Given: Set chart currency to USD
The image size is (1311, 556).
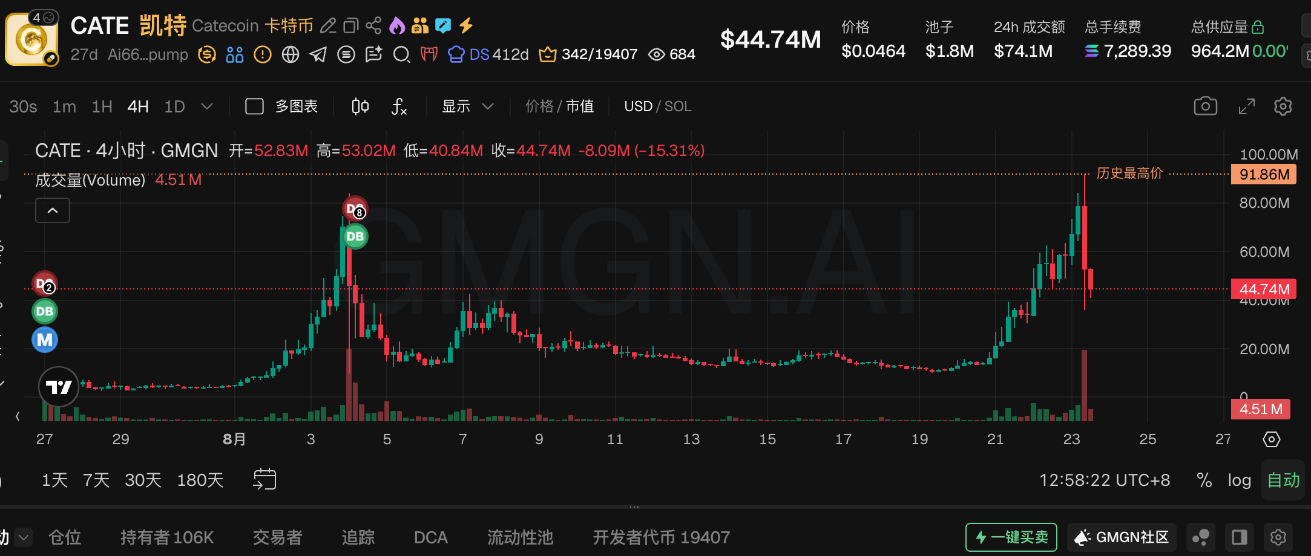Looking at the screenshot, I should [x=638, y=107].
